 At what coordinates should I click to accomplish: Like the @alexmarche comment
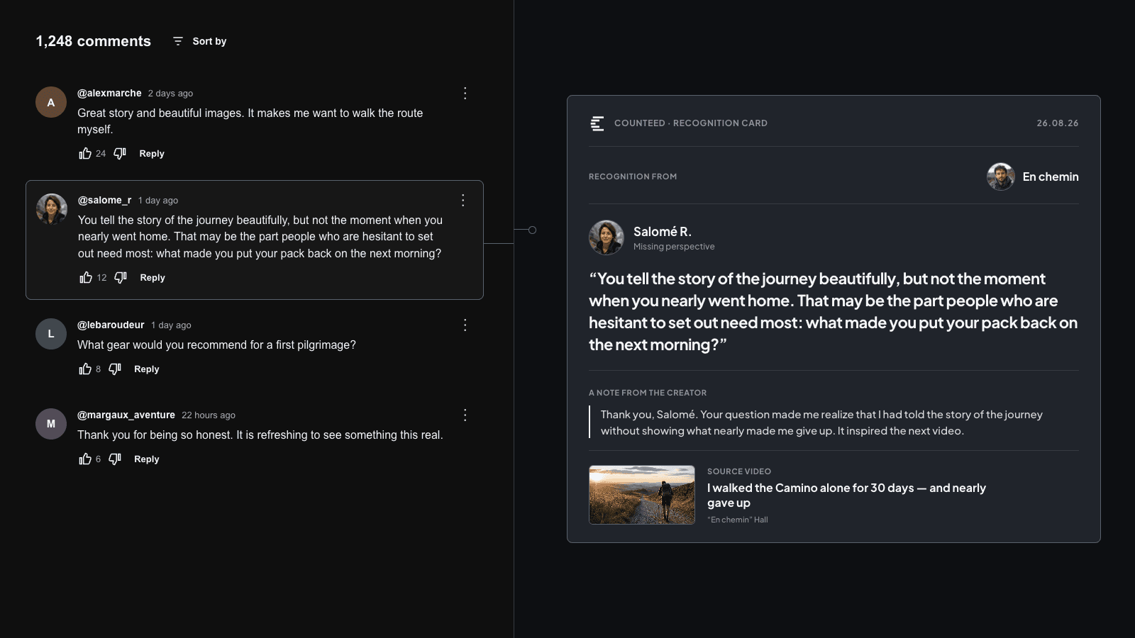click(85, 153)
